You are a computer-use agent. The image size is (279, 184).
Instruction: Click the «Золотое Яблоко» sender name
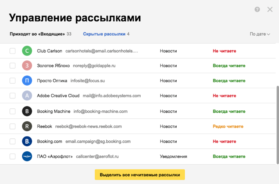[53, 66]
